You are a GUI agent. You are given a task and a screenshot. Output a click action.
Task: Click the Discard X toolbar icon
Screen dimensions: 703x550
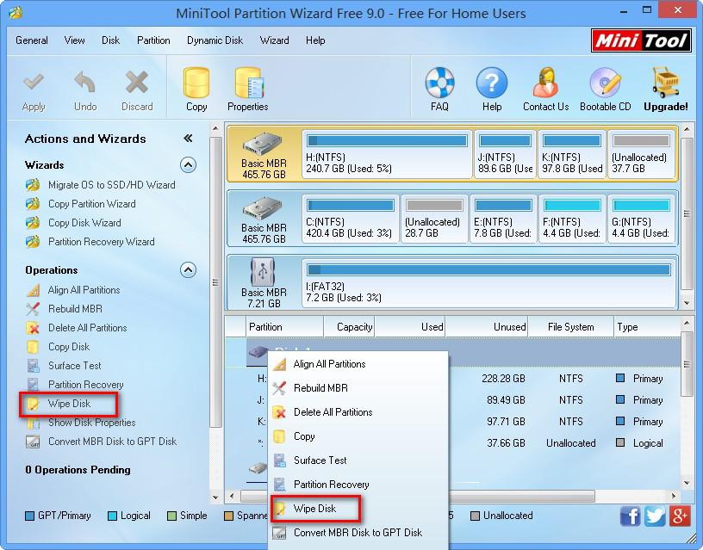pyautogui.click(x=137, y=83)
